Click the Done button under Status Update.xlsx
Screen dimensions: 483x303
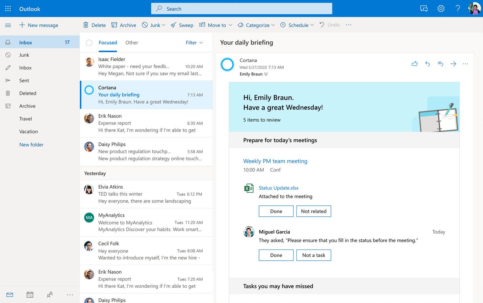276,211
